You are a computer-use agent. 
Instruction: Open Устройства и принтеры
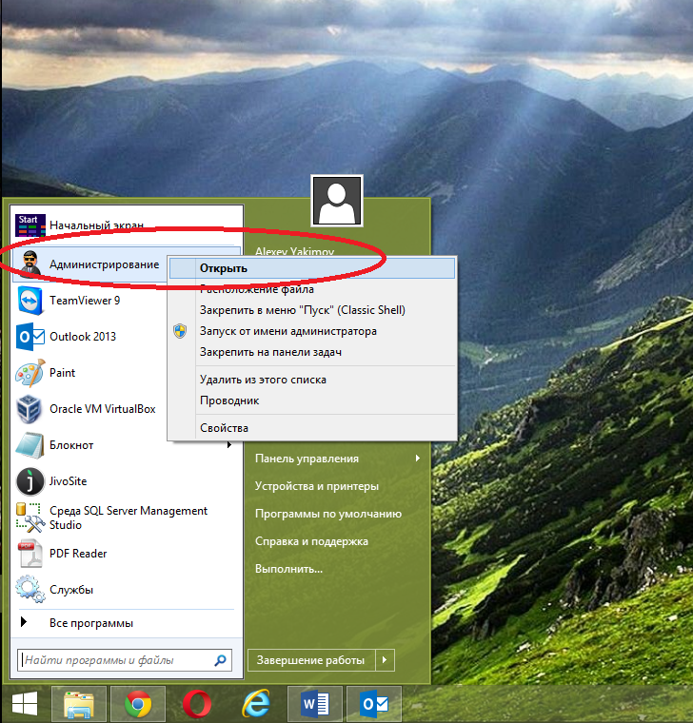click(x=317, y=486)
